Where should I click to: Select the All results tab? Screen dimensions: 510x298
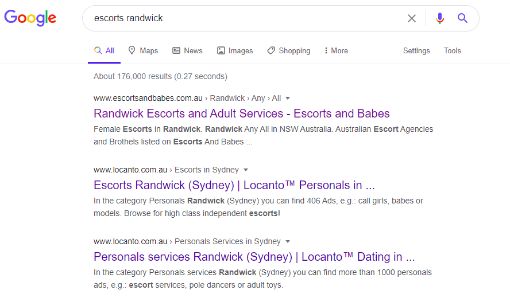click(x=104, y=50)
